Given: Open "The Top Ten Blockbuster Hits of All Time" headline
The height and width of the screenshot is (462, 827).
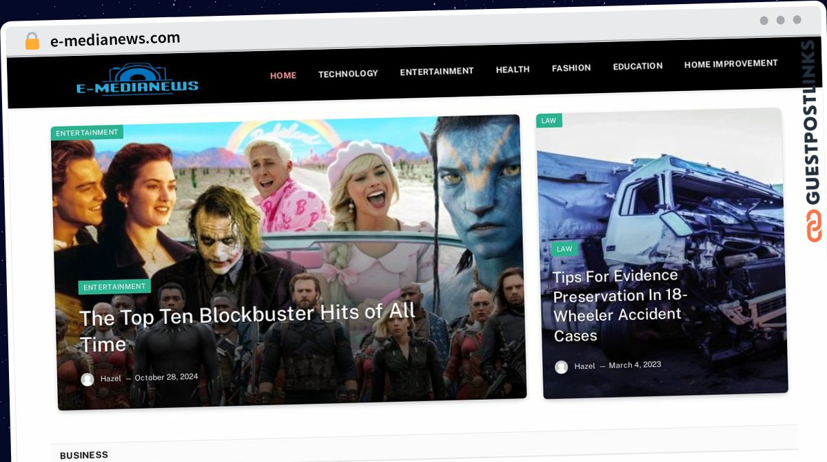Looking at the screenshot, I should point(247,327).
